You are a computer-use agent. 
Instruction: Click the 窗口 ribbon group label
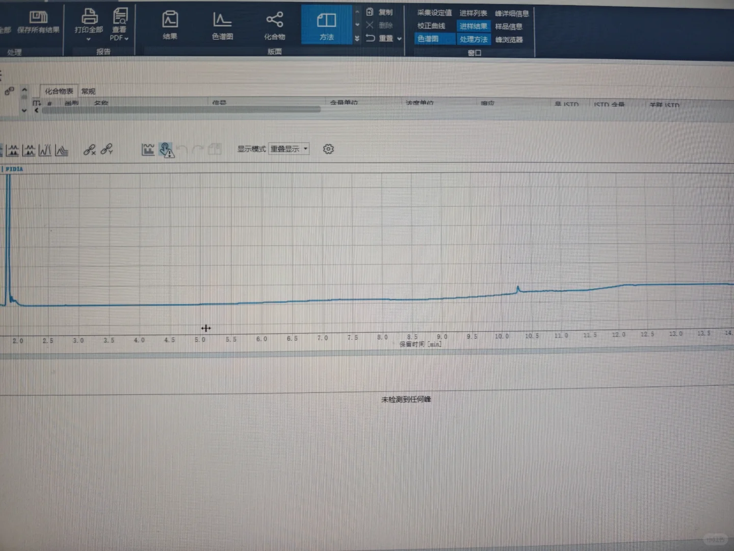point(474,53)
